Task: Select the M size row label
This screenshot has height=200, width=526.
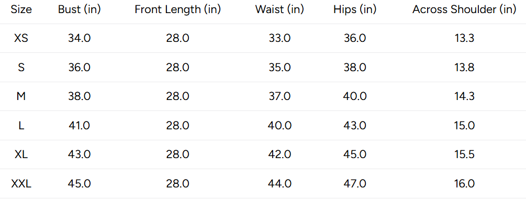Action: (x=21, y=97)
